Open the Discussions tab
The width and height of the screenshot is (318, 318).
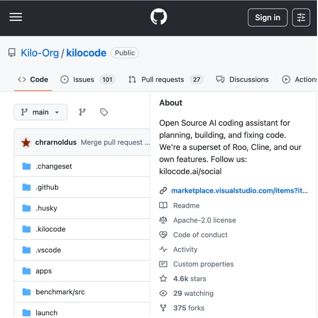242,80
